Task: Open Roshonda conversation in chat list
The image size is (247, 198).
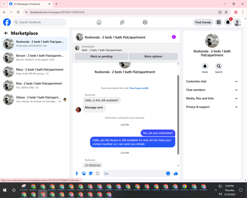Action: [x=35, y=44]
